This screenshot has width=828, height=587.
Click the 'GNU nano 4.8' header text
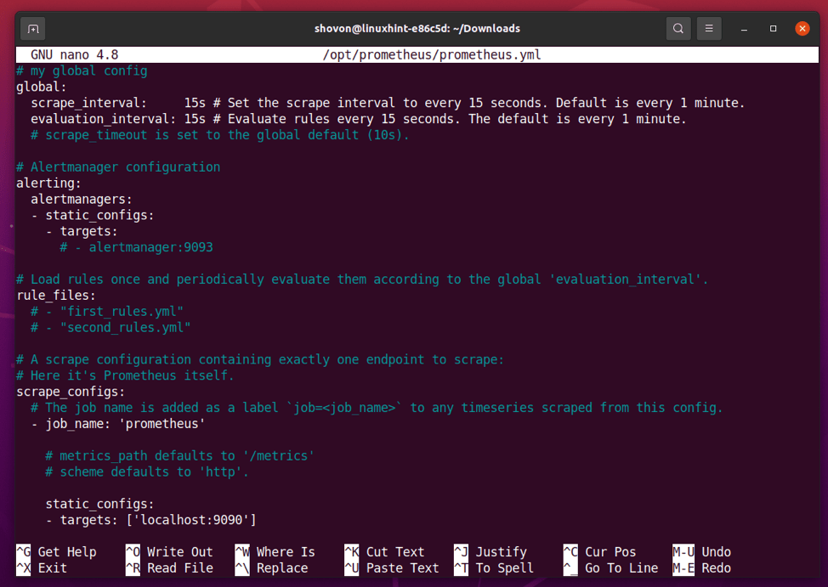tap(75, 55)
